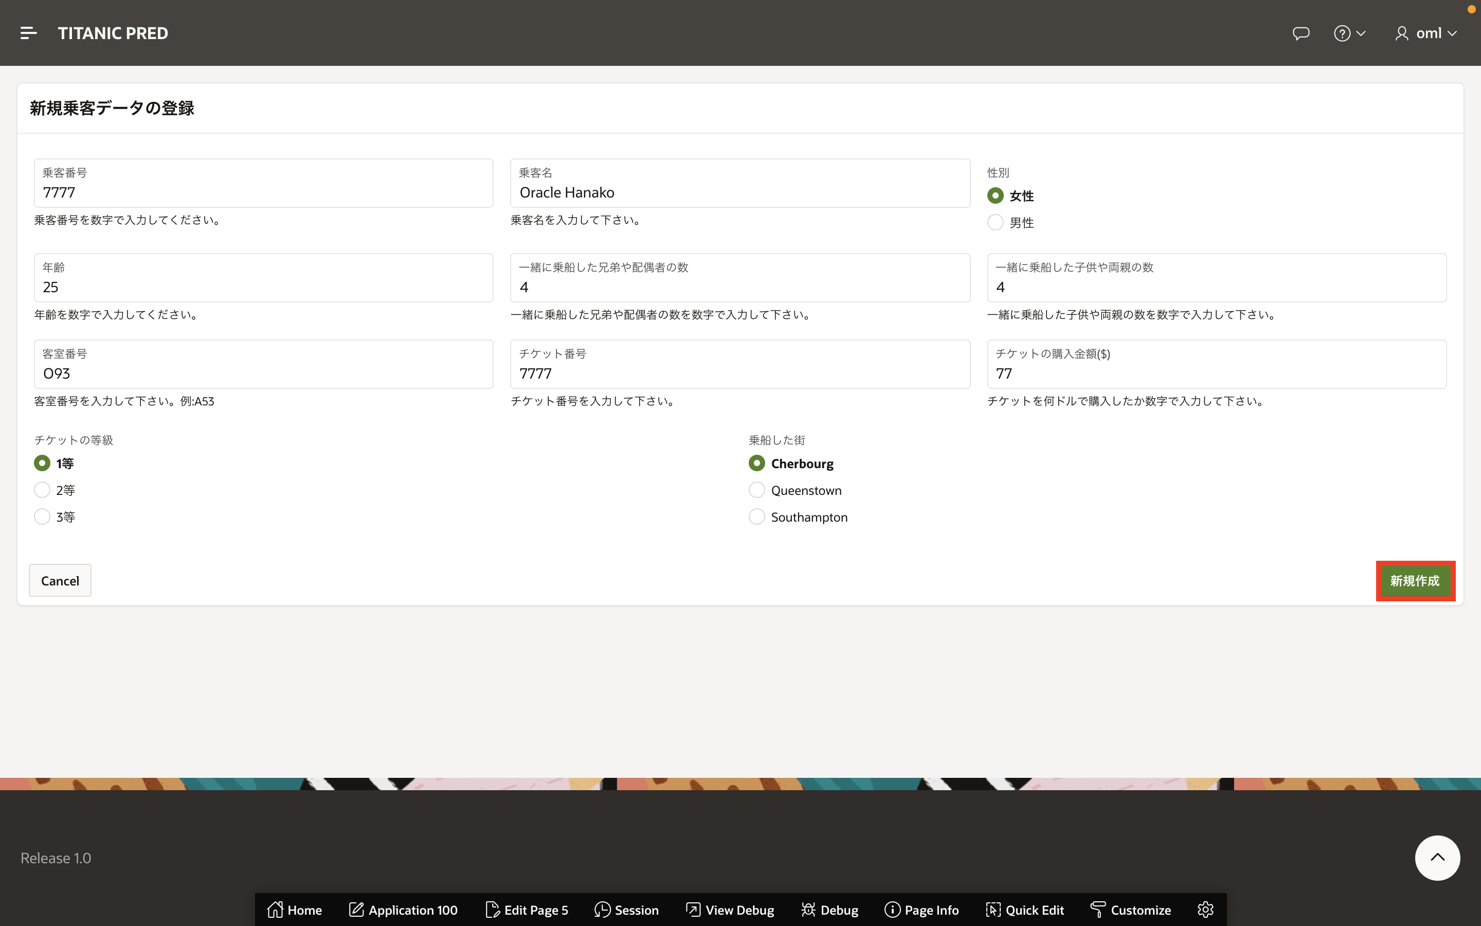Open developer toolbar settings gear

coord(1205,910)
